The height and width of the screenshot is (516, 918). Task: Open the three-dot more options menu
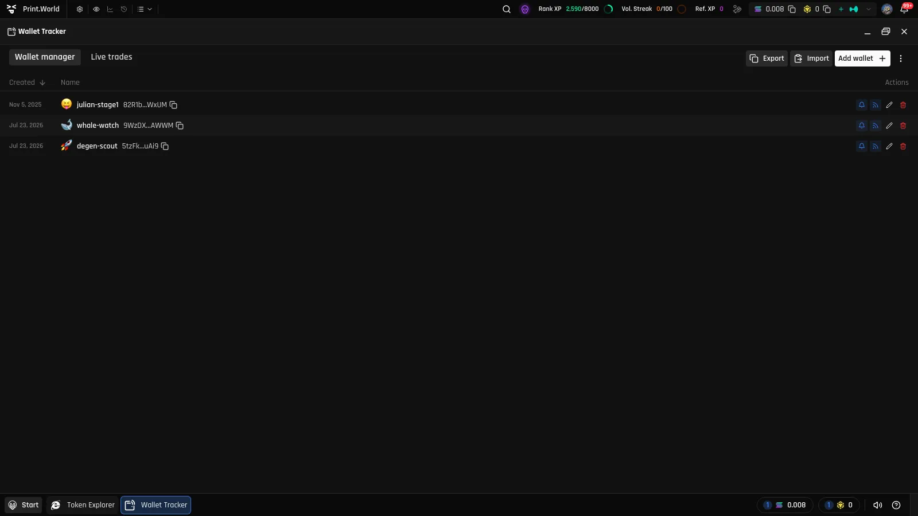coord(901,58)
